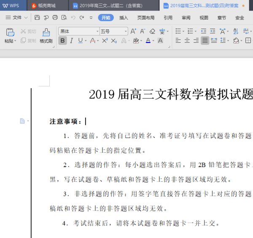Open bullet list style dropdown arrow
253x238 pixels.
pyautogui.click(x=183, y=31)
